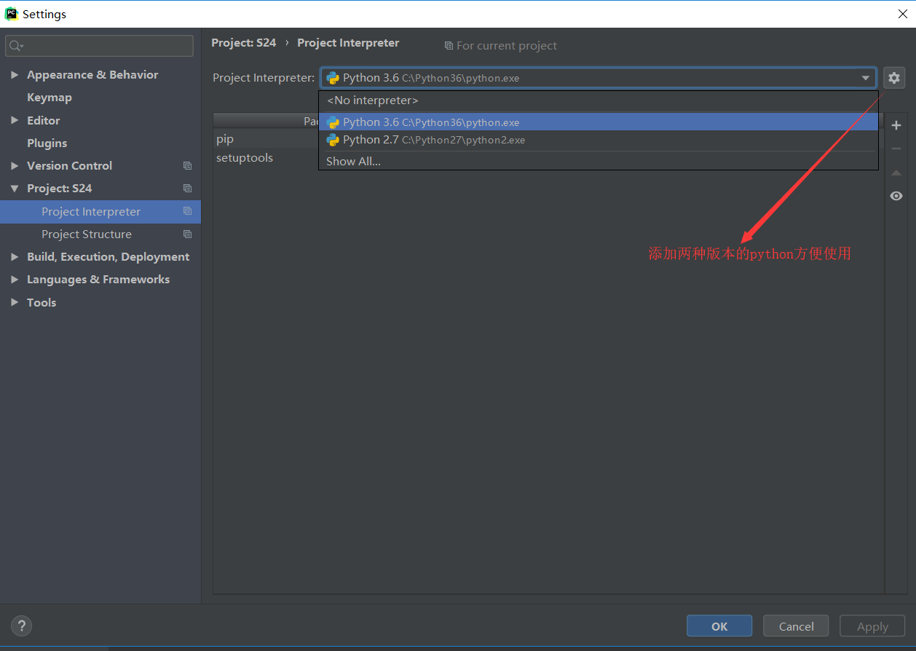
Task: Click the Editor label in sidebar
Action: (x=44, y=120)
